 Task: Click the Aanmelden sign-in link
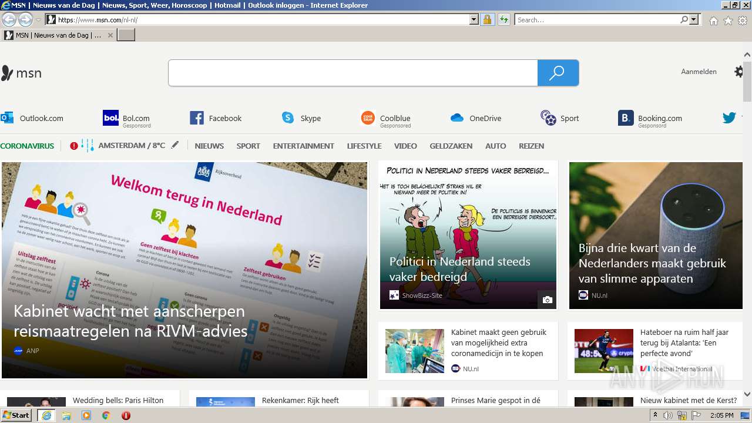tap(699, 72)
